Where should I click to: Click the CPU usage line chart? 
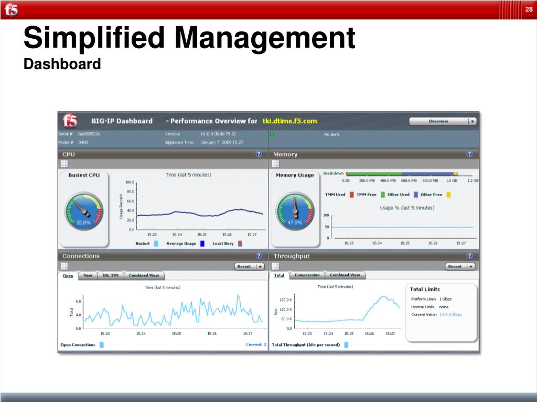tap(201, 206)
